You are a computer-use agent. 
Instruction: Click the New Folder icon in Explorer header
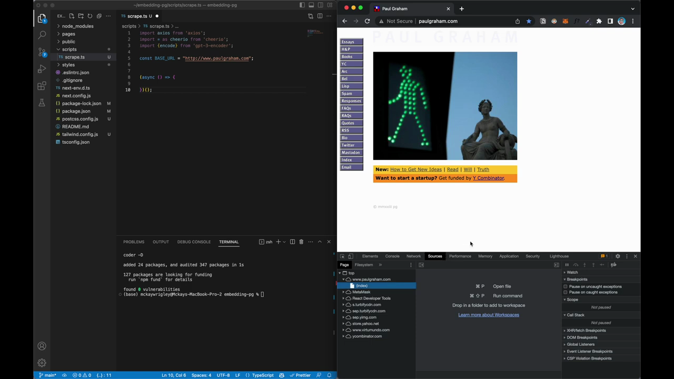(81, 16)
